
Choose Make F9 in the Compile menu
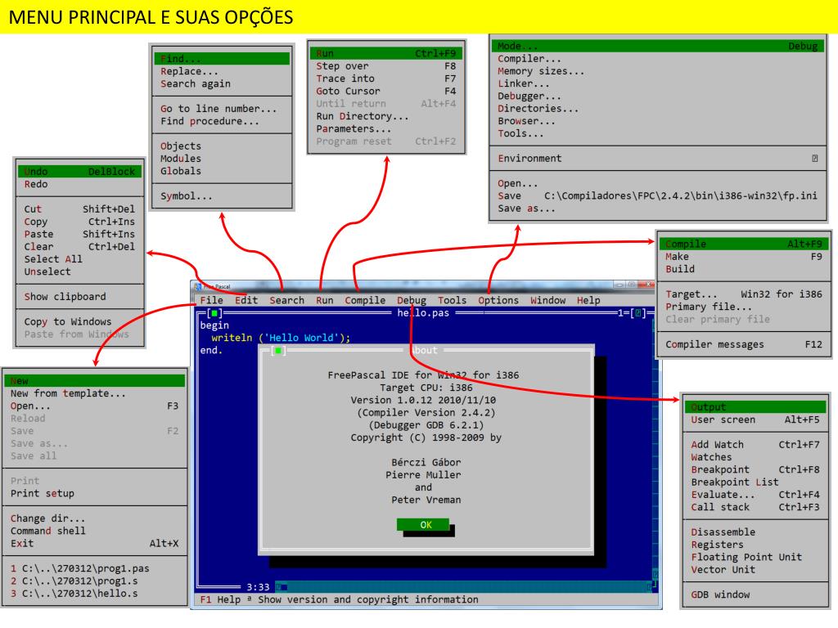(x=743, y=257)
